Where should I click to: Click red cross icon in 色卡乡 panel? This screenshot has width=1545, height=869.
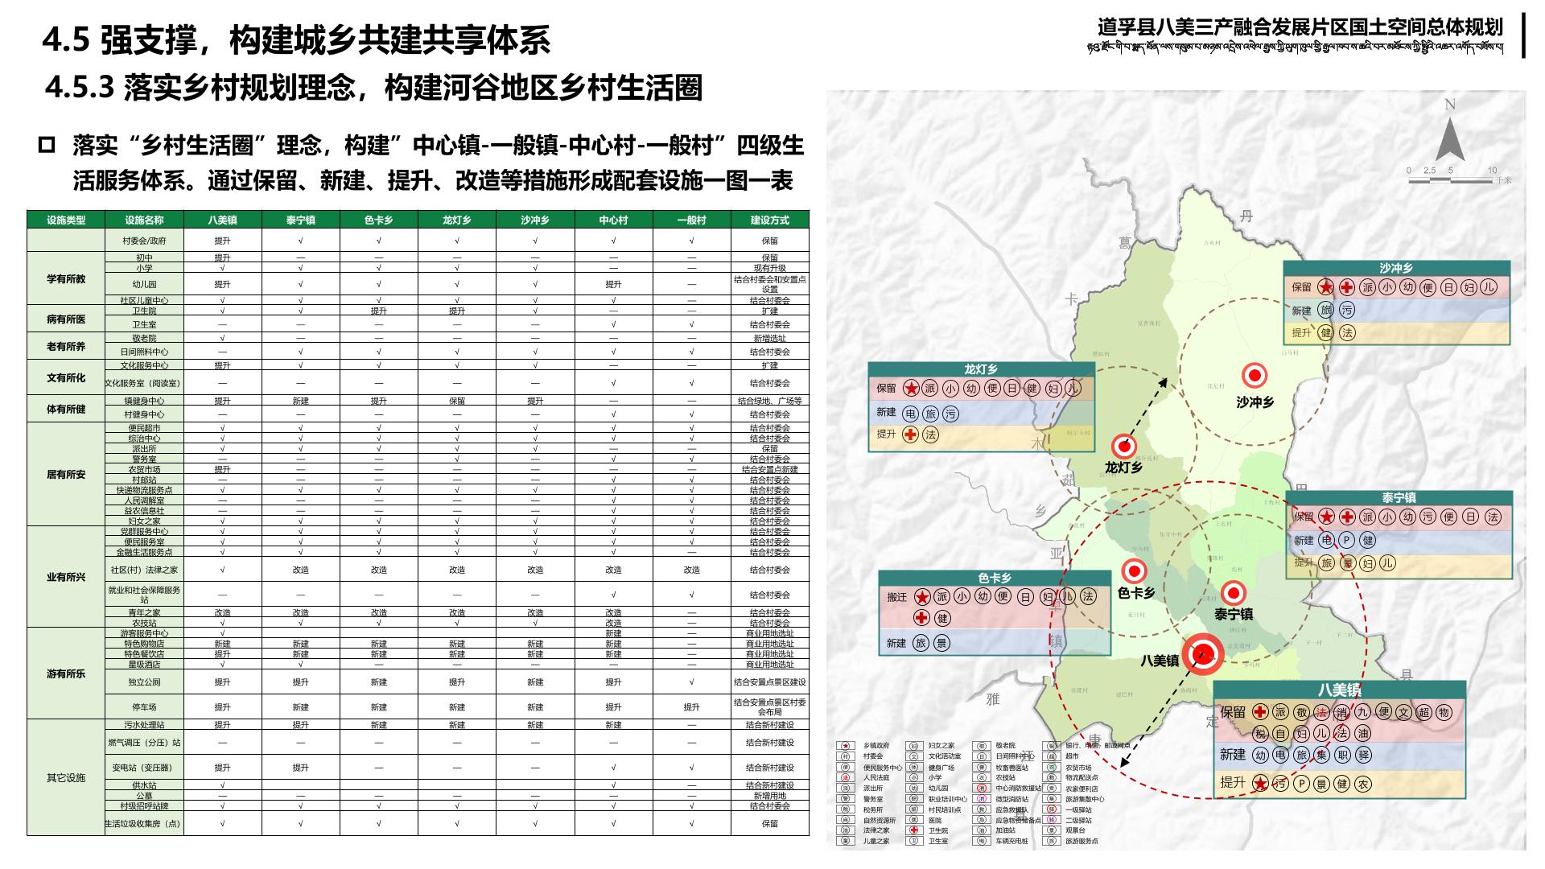921,617
